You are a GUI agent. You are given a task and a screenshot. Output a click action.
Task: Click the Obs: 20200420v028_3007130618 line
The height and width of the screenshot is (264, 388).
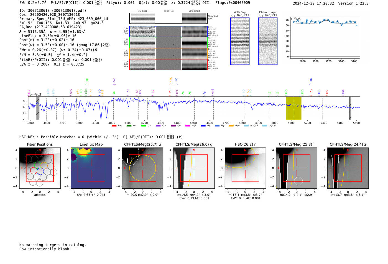[50, 15]
